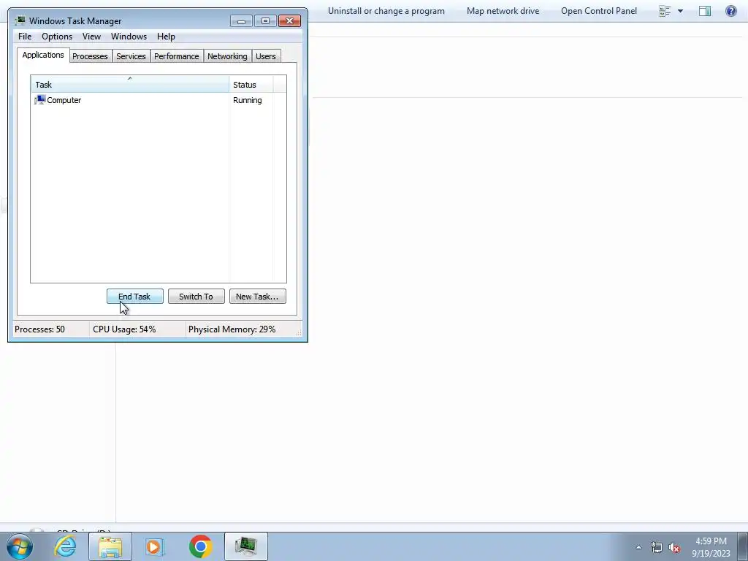Sort by the Status column header

pyautogui.click(x=251, y=85)
